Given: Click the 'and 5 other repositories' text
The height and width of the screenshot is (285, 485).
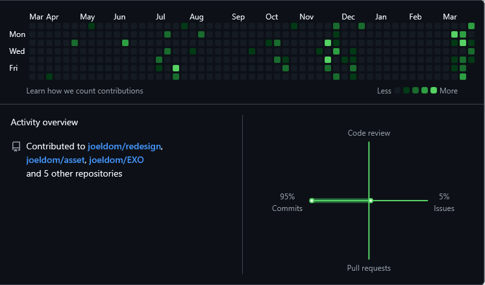Looking at the screenshot, I should coord(74,174).
